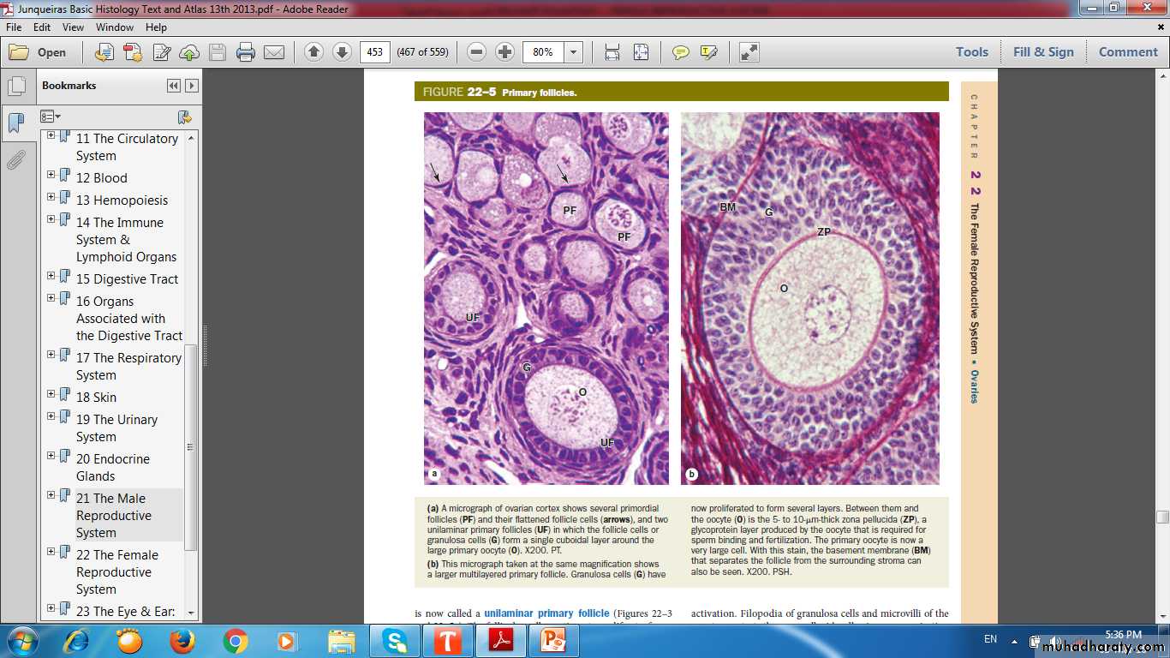Open the Edit menu

click(43, 27)
